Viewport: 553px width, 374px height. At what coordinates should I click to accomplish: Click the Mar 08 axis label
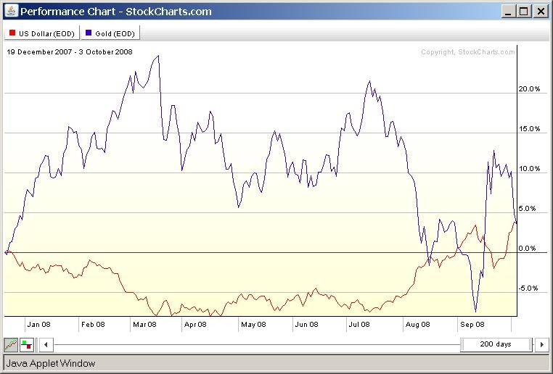[x=144, y=324]
